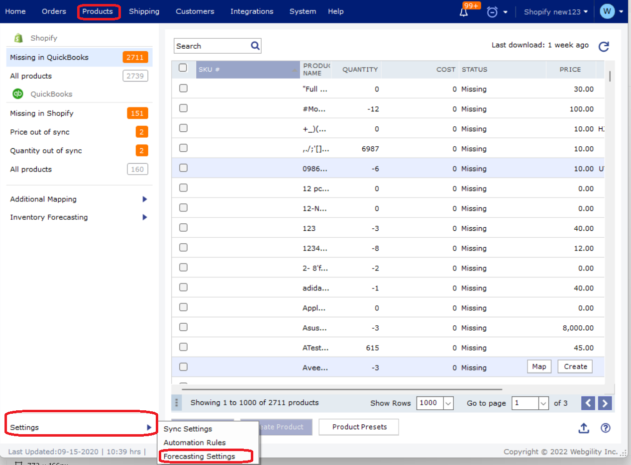This screenshot has height=465, width=631.
Task: Check the row with price 30.00
Action: click(x=183, y=88)
